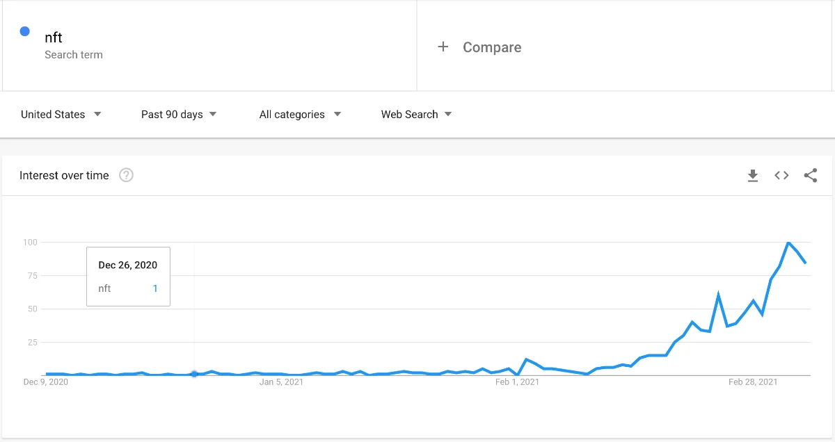
Task: Click the Jan 5, 2021 axis label
Action: (x=281, y=382)
